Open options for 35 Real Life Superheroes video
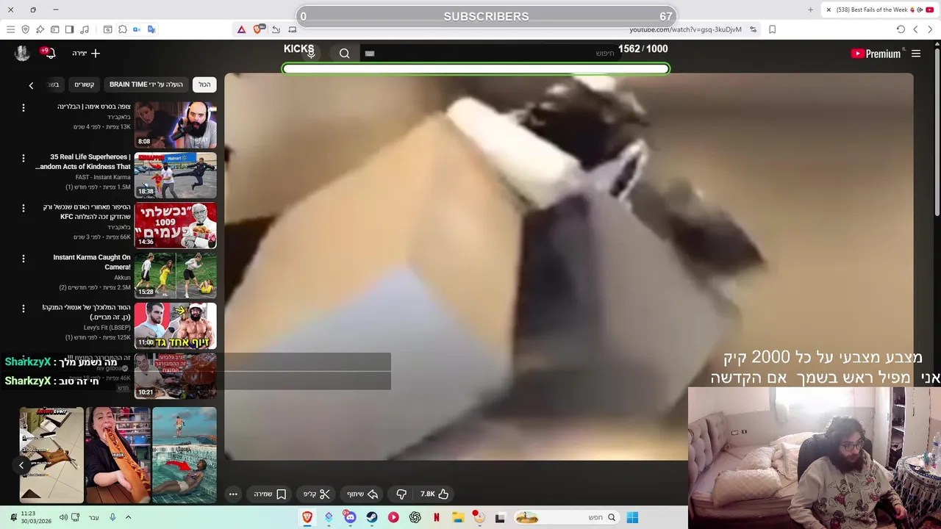 pos(23,158)
